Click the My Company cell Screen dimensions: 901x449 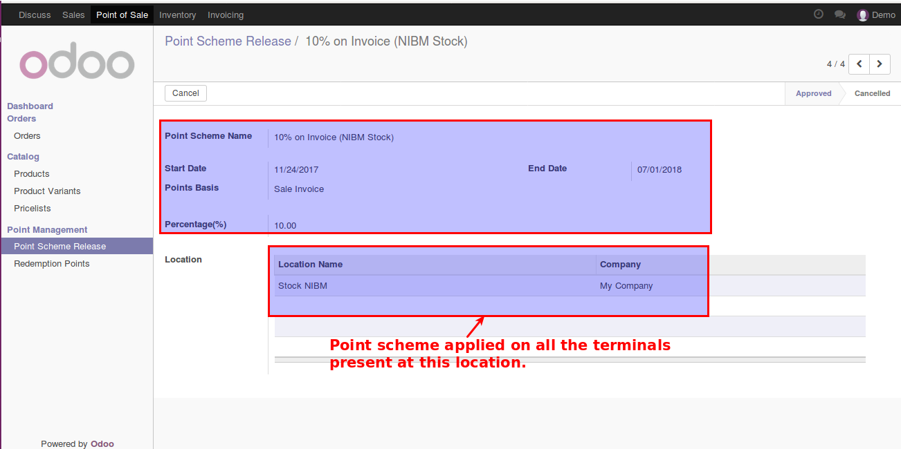click(x=626, y=286)
